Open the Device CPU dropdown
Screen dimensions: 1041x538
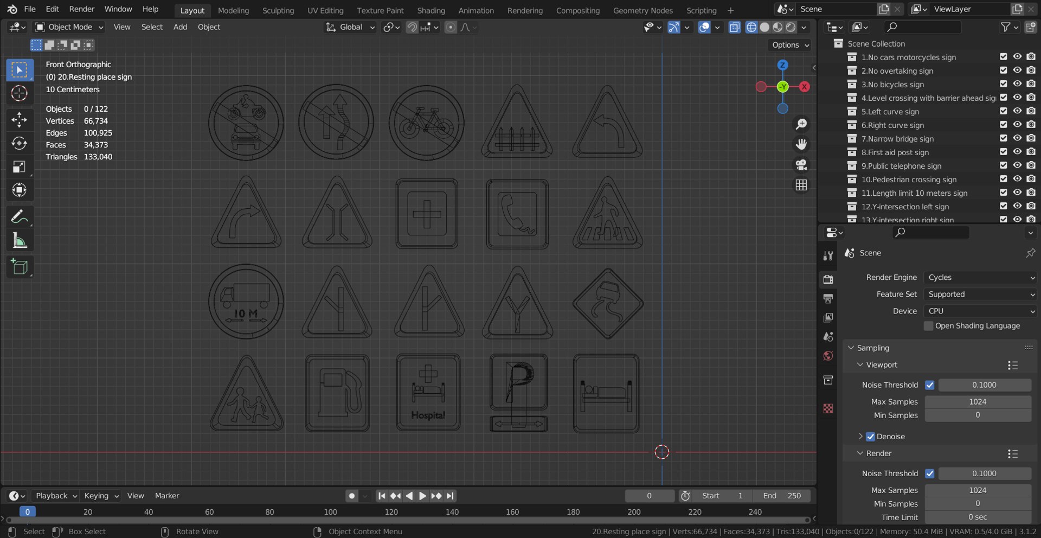[x=980, y=311]
